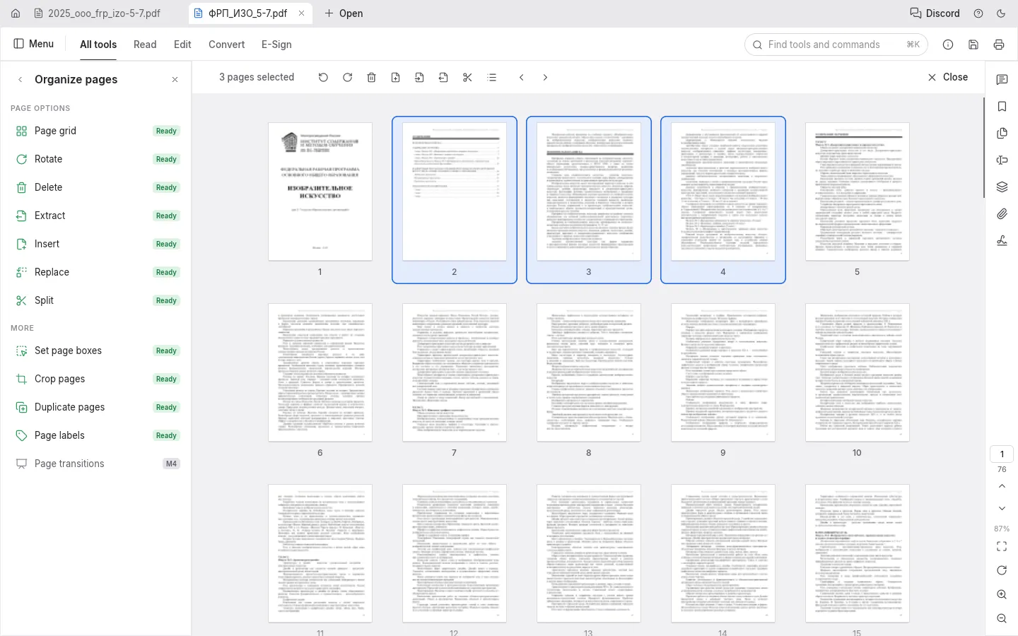Select the Rotate page option
The height and width of the screenshot is (636, 1018).
(98, 159)
